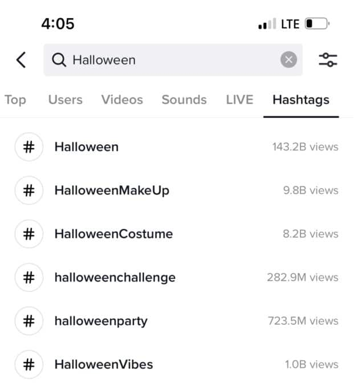Tap the back arrow icon

click(21, 60)
